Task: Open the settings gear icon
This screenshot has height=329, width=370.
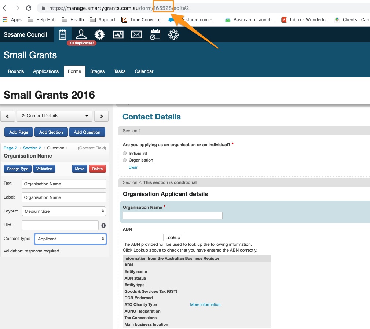Action: (x=173, y=34)
